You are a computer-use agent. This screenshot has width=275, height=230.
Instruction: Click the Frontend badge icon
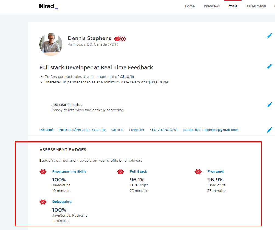198,172
